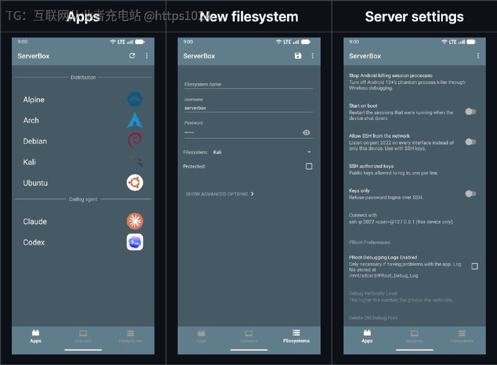Open overflow menu in Apps screen header

point(147,56)
